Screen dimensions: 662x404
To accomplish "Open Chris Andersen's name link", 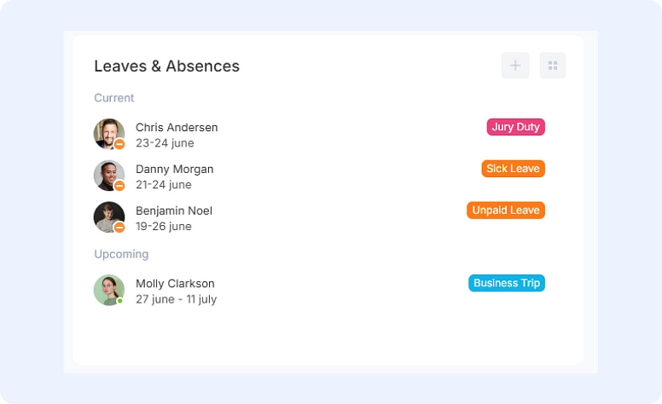I will click(177, 127).
